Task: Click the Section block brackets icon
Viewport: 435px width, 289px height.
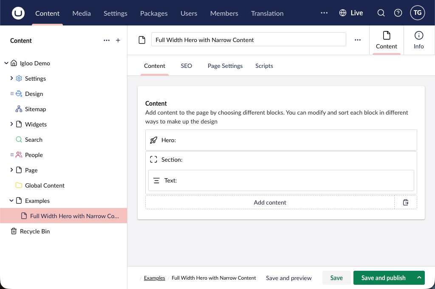Action: click(x=153, y=160)
